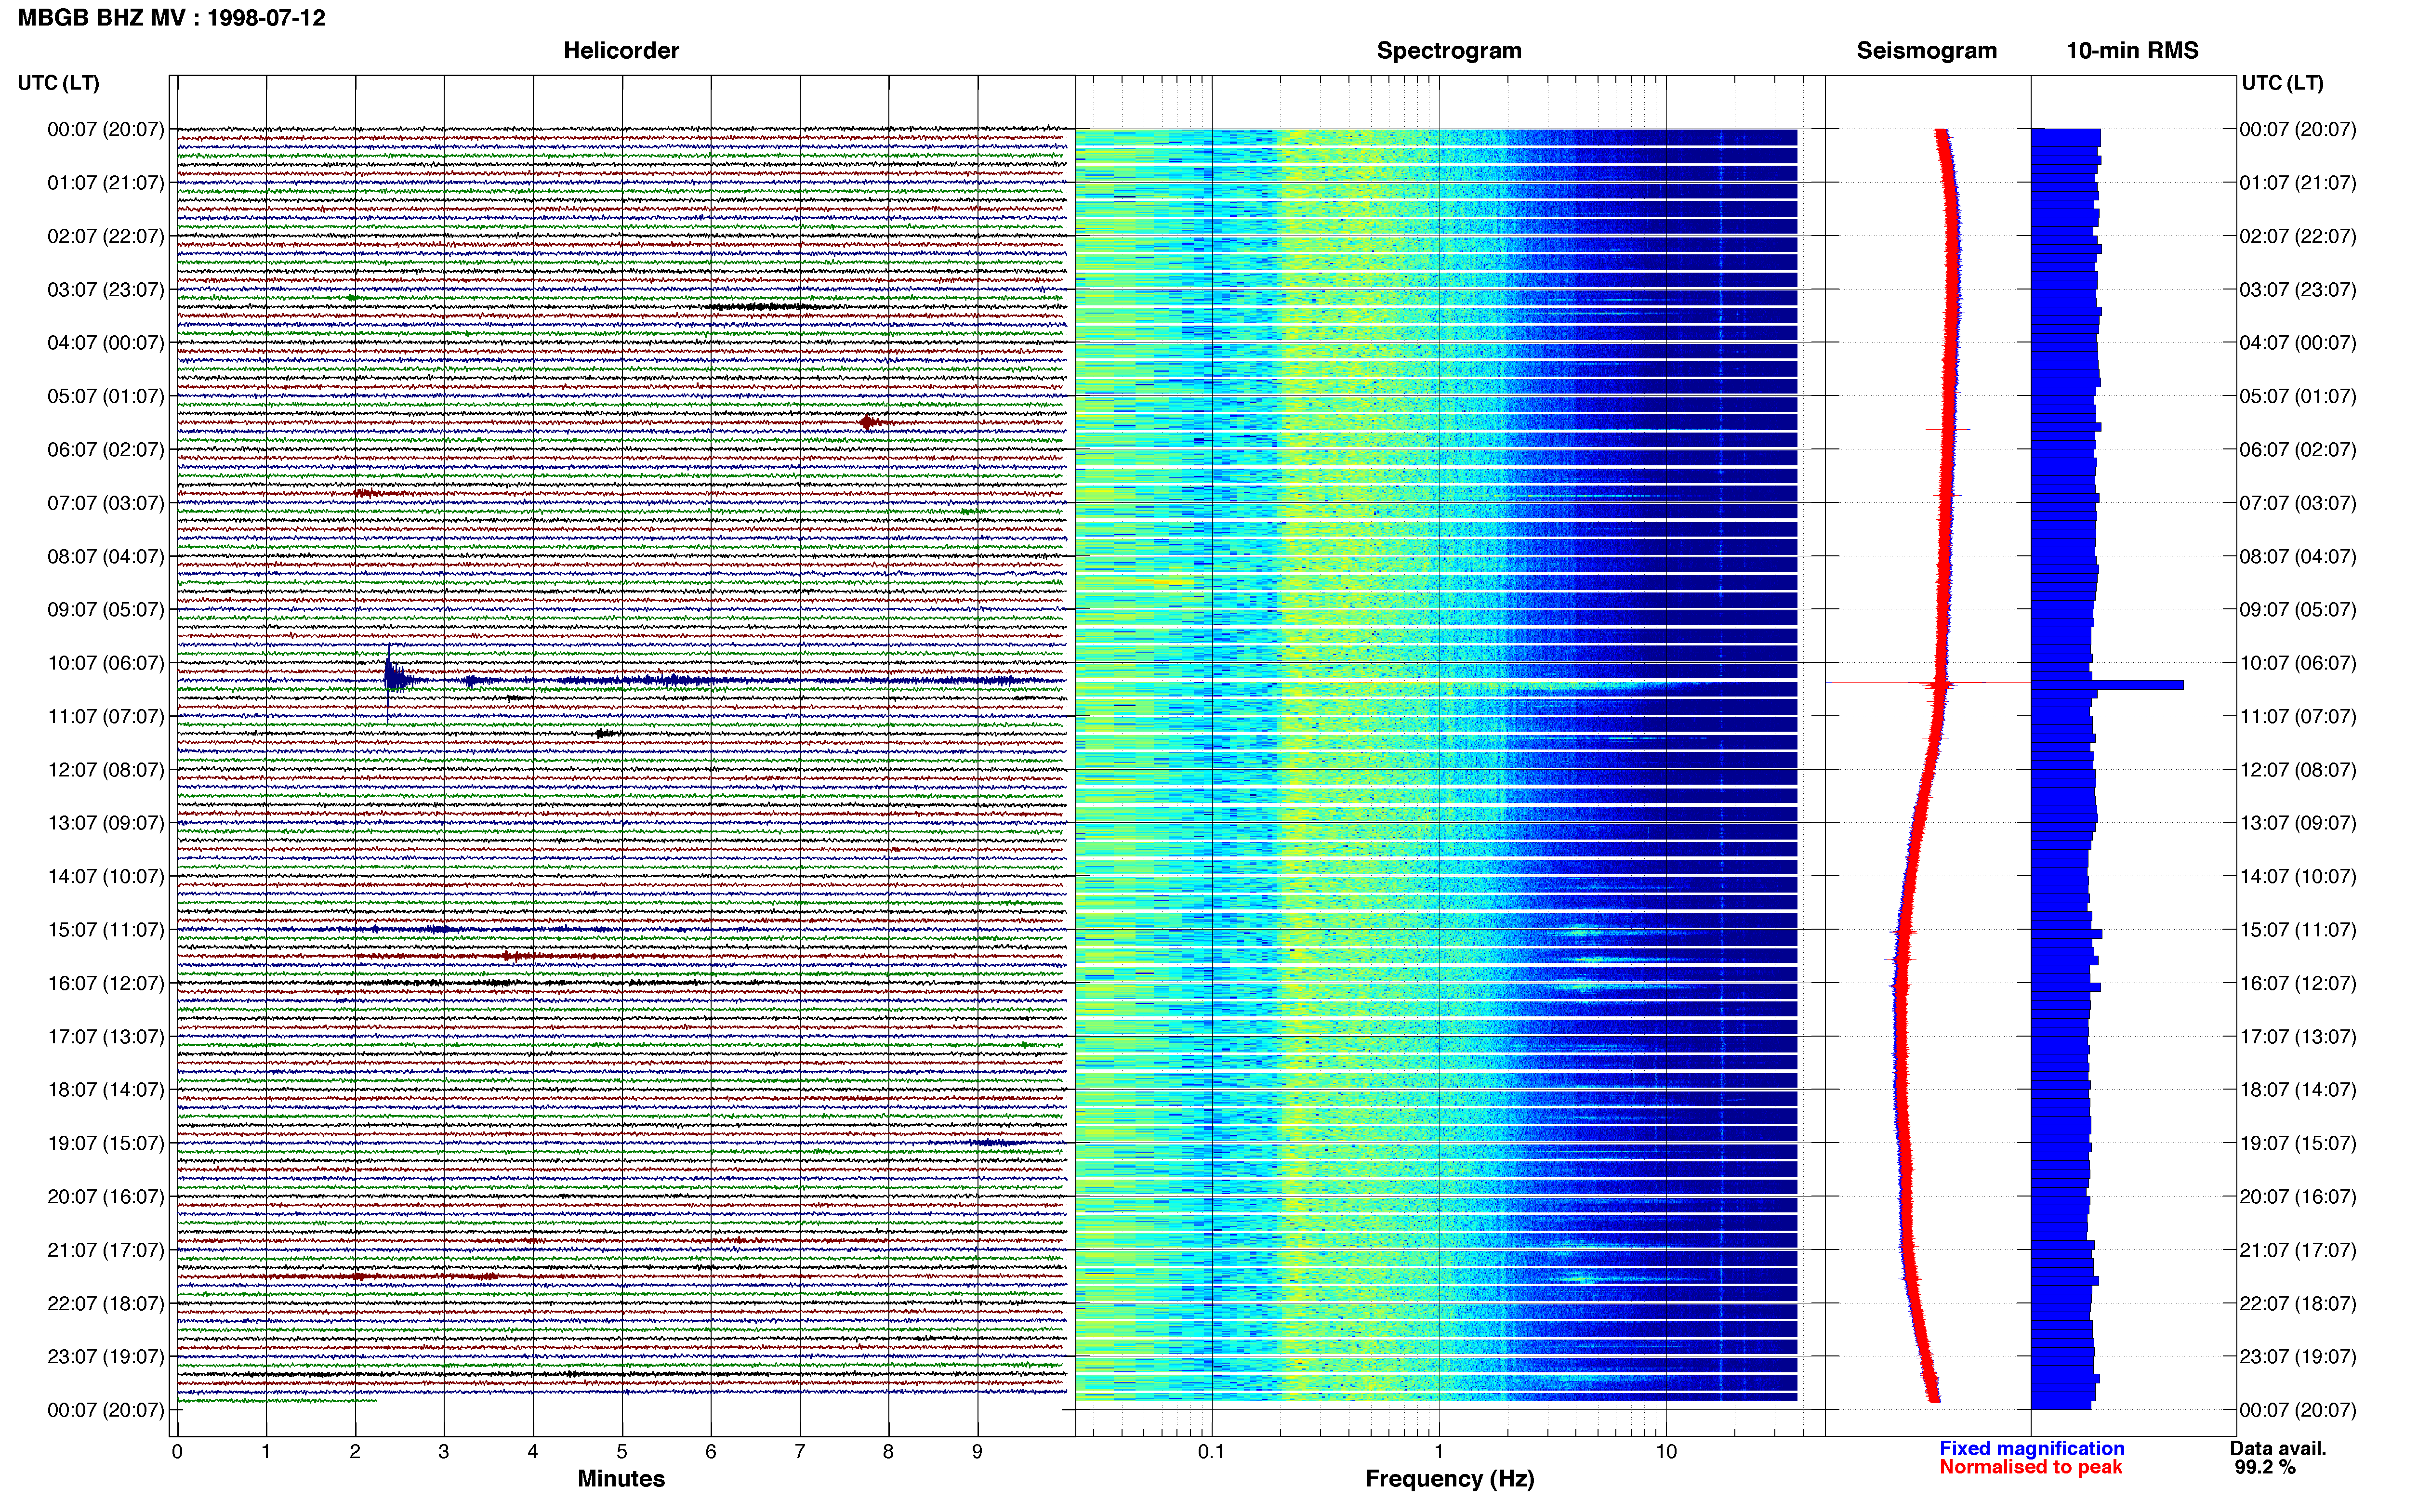Screen dimensions: 2418x1512
Task: Click the left time label '10:07 (06:07)'
Action: pyautogui.click(x=106, y=663)
